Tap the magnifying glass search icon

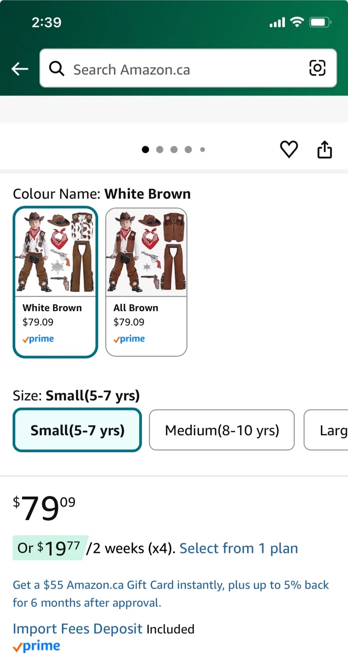[56, 69]
